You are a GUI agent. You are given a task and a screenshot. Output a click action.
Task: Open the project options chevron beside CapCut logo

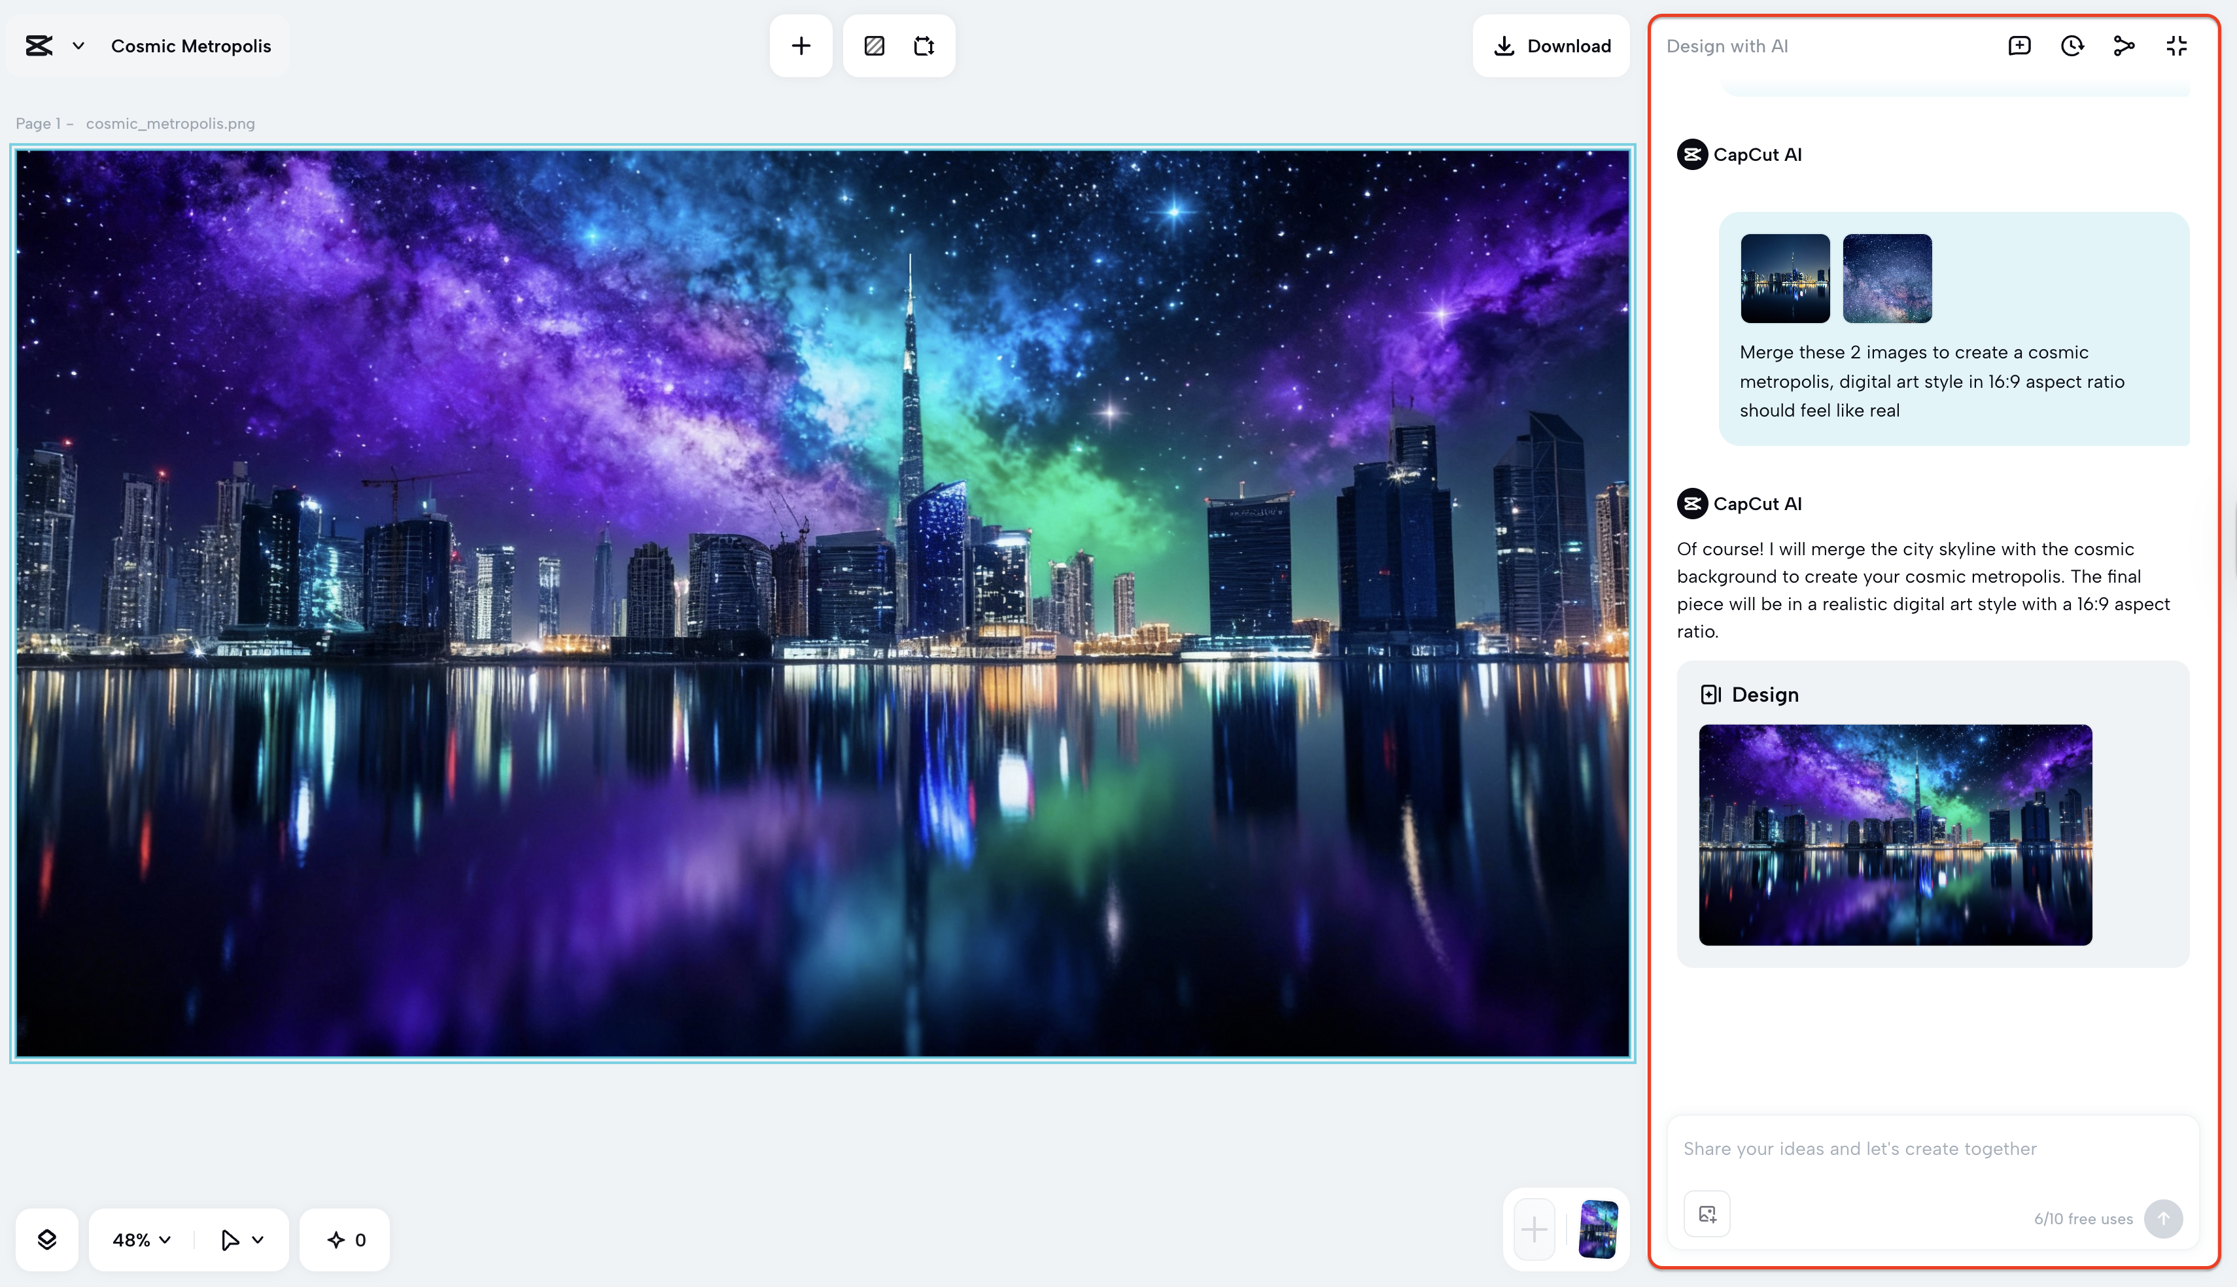pos(78,46)
